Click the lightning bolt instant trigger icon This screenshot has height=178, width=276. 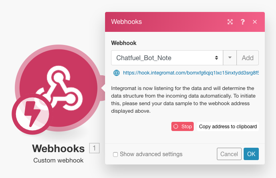pyautogui.click(x=32, y=114)
